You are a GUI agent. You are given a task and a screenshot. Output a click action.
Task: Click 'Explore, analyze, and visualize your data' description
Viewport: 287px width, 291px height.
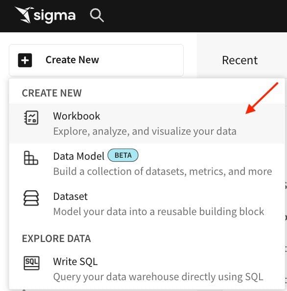point(144,131)
